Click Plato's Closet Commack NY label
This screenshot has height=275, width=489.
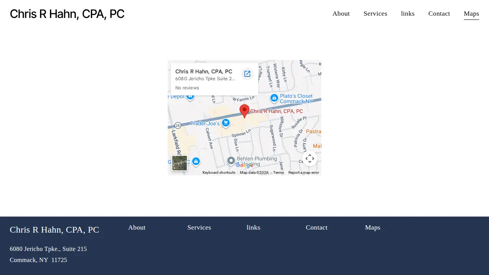pyautogui.click(x=296, y=99)
